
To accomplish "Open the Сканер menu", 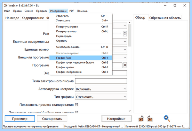I will pyautogui.click(x=29, y=11).
